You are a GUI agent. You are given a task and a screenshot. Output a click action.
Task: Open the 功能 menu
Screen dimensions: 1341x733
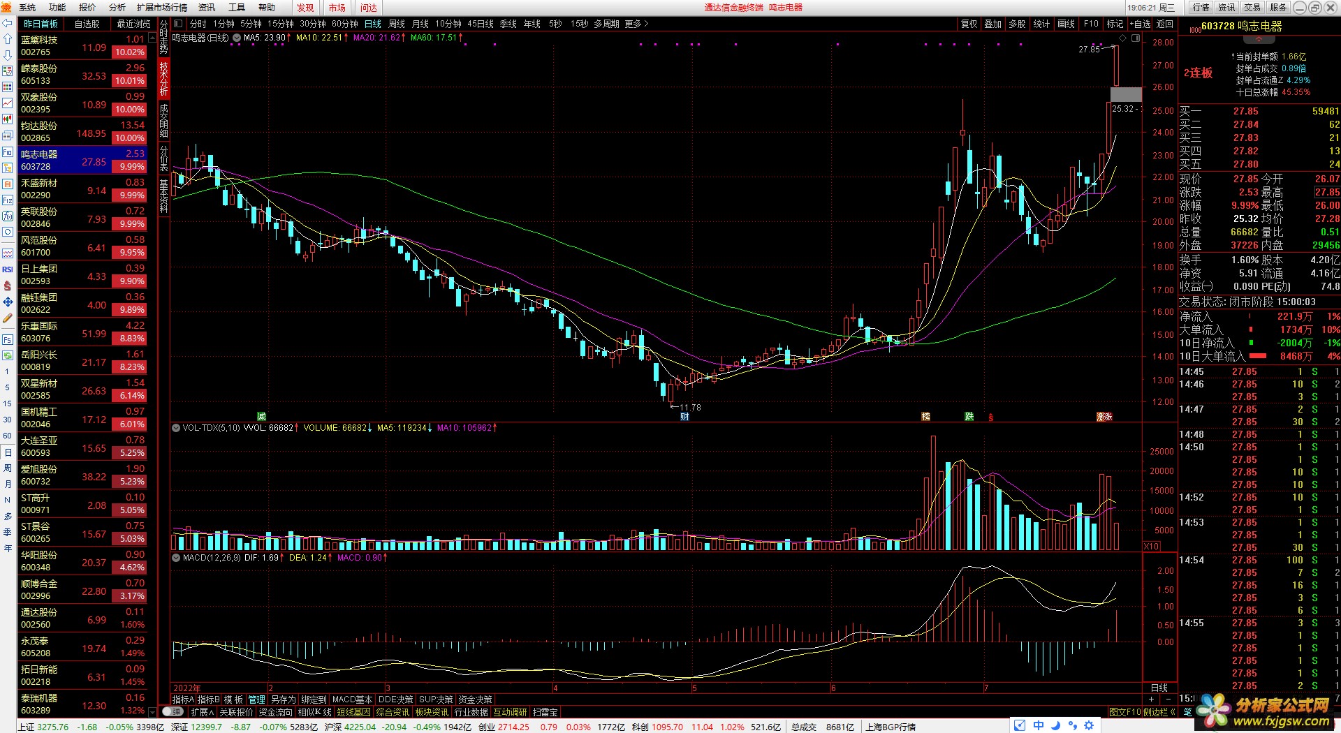[57, 8]
